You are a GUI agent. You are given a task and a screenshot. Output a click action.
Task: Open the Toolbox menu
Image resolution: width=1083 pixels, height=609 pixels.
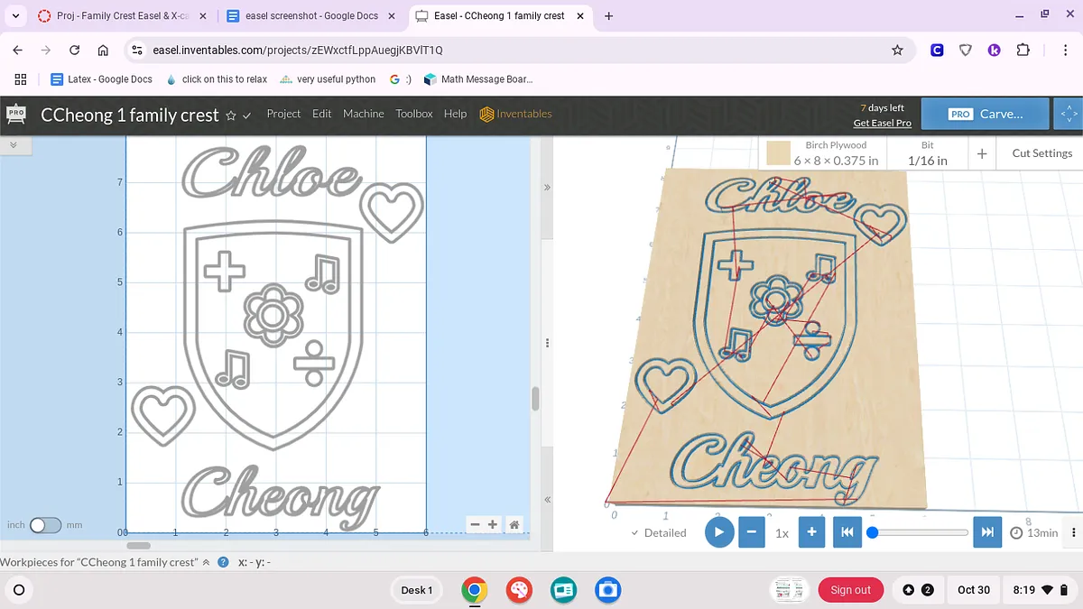(x=413, y=114)
